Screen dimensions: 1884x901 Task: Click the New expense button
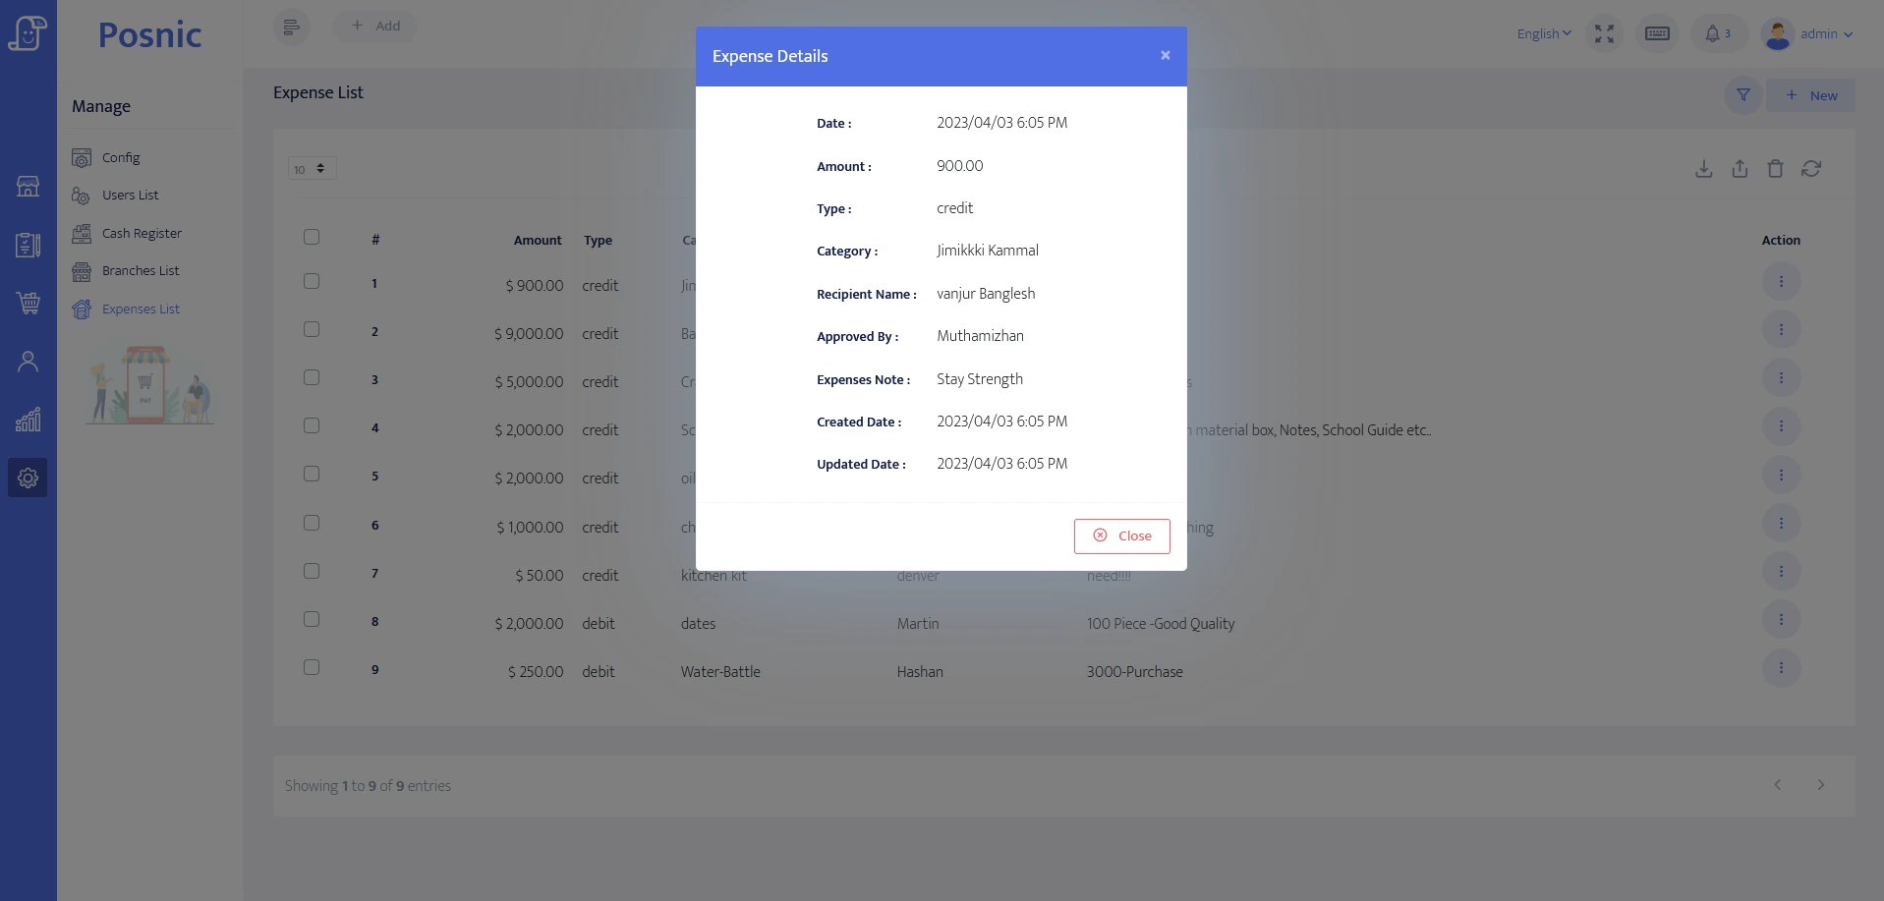coord(1811,95)
